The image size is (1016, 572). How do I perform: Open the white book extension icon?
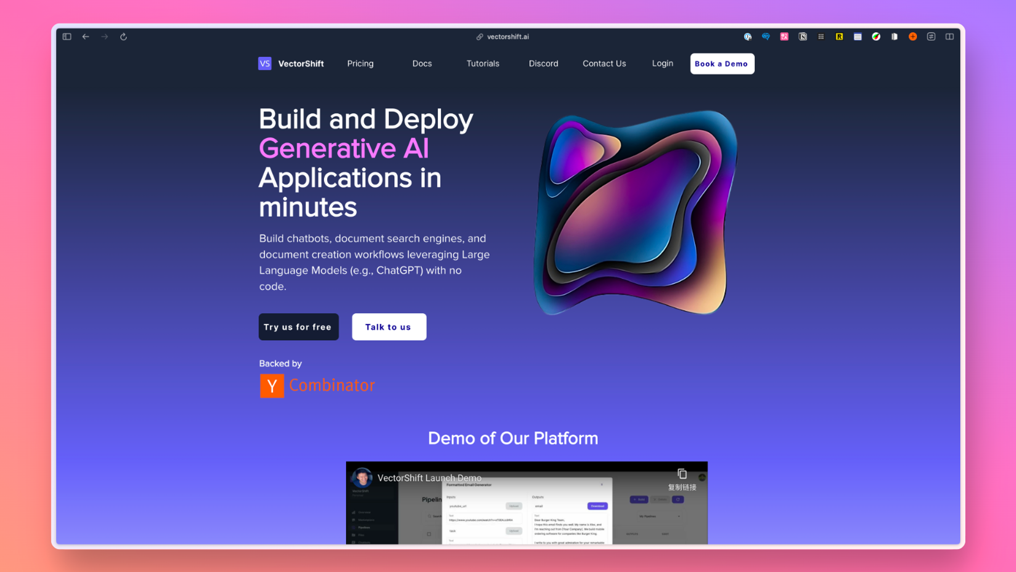click(895, 37)
